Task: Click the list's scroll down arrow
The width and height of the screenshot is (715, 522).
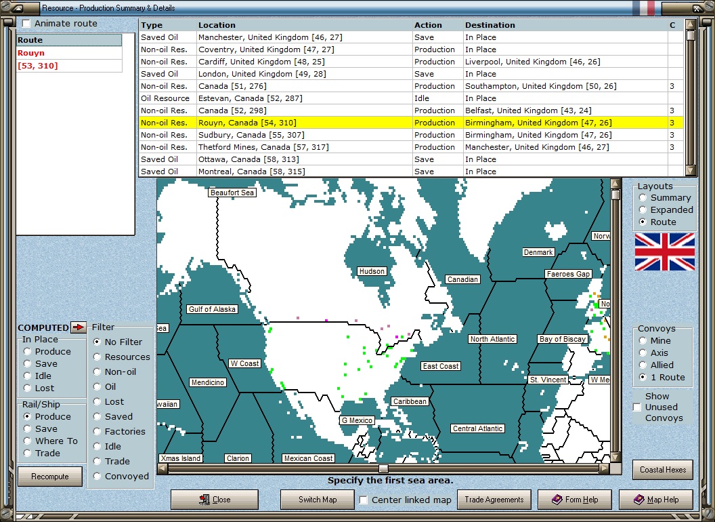Action: tap(690, 171)
